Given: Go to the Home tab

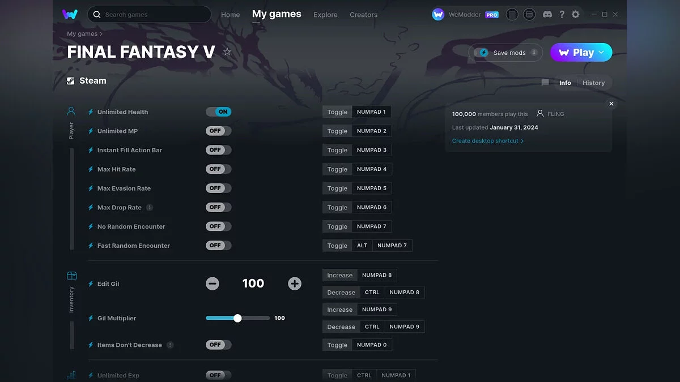Looking at the screenshot, I should coord(231,15).
